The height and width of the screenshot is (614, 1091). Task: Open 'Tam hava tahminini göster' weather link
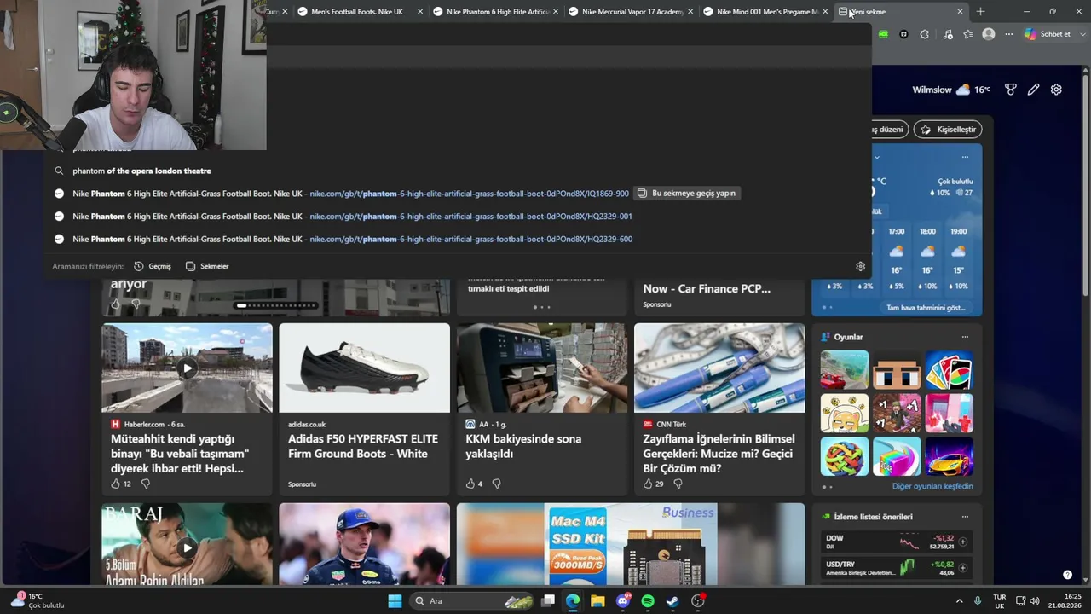click(x=926, y=308)
